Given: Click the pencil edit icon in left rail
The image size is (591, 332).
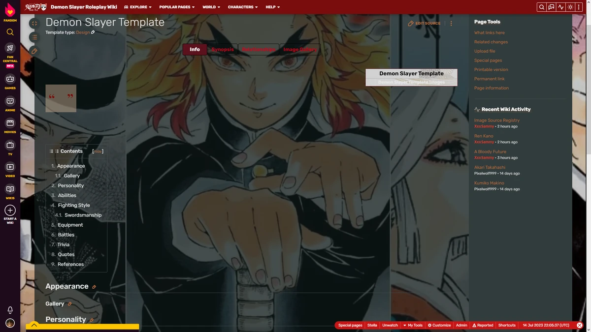Looking at the screenshot, I should click(x=34, y=51).
